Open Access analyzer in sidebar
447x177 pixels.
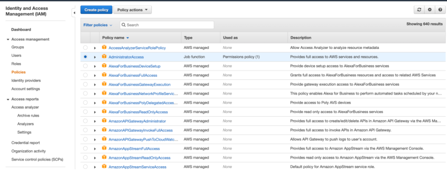(25, 107)
